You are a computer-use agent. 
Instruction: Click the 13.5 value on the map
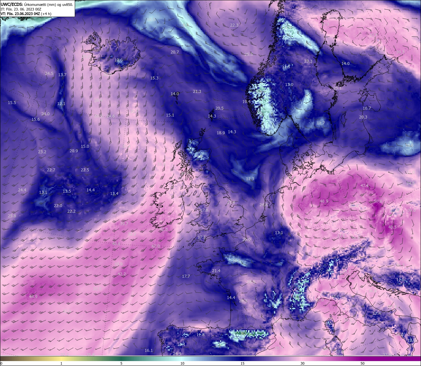click(x=67, y=191)
